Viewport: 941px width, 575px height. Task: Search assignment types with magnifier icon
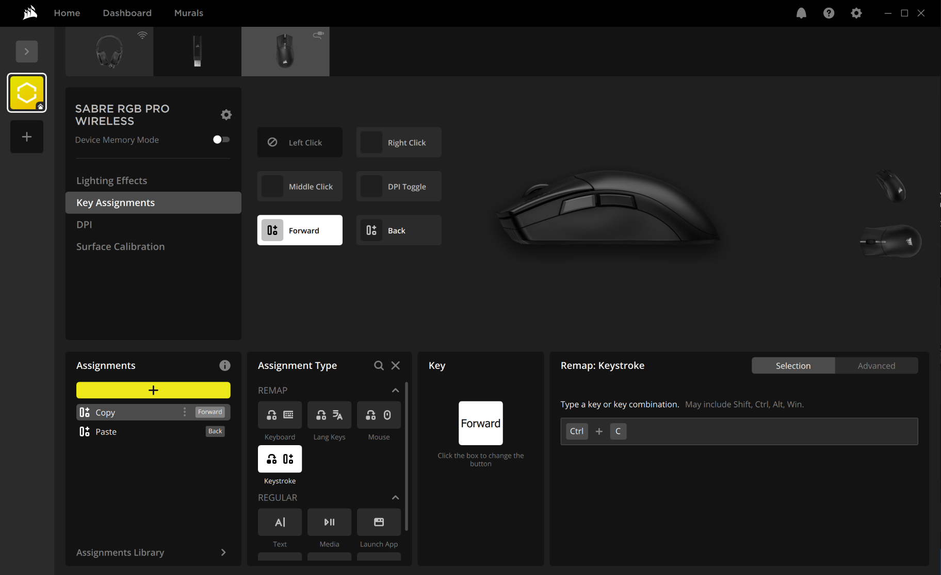(x=379, y=365)
